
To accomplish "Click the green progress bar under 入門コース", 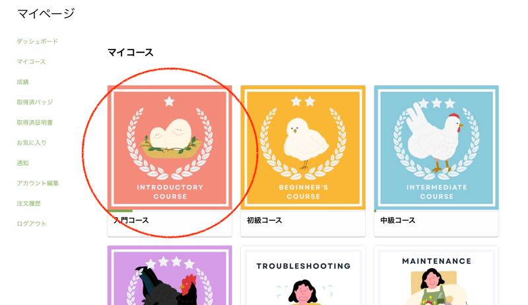I will pos(120,211).
